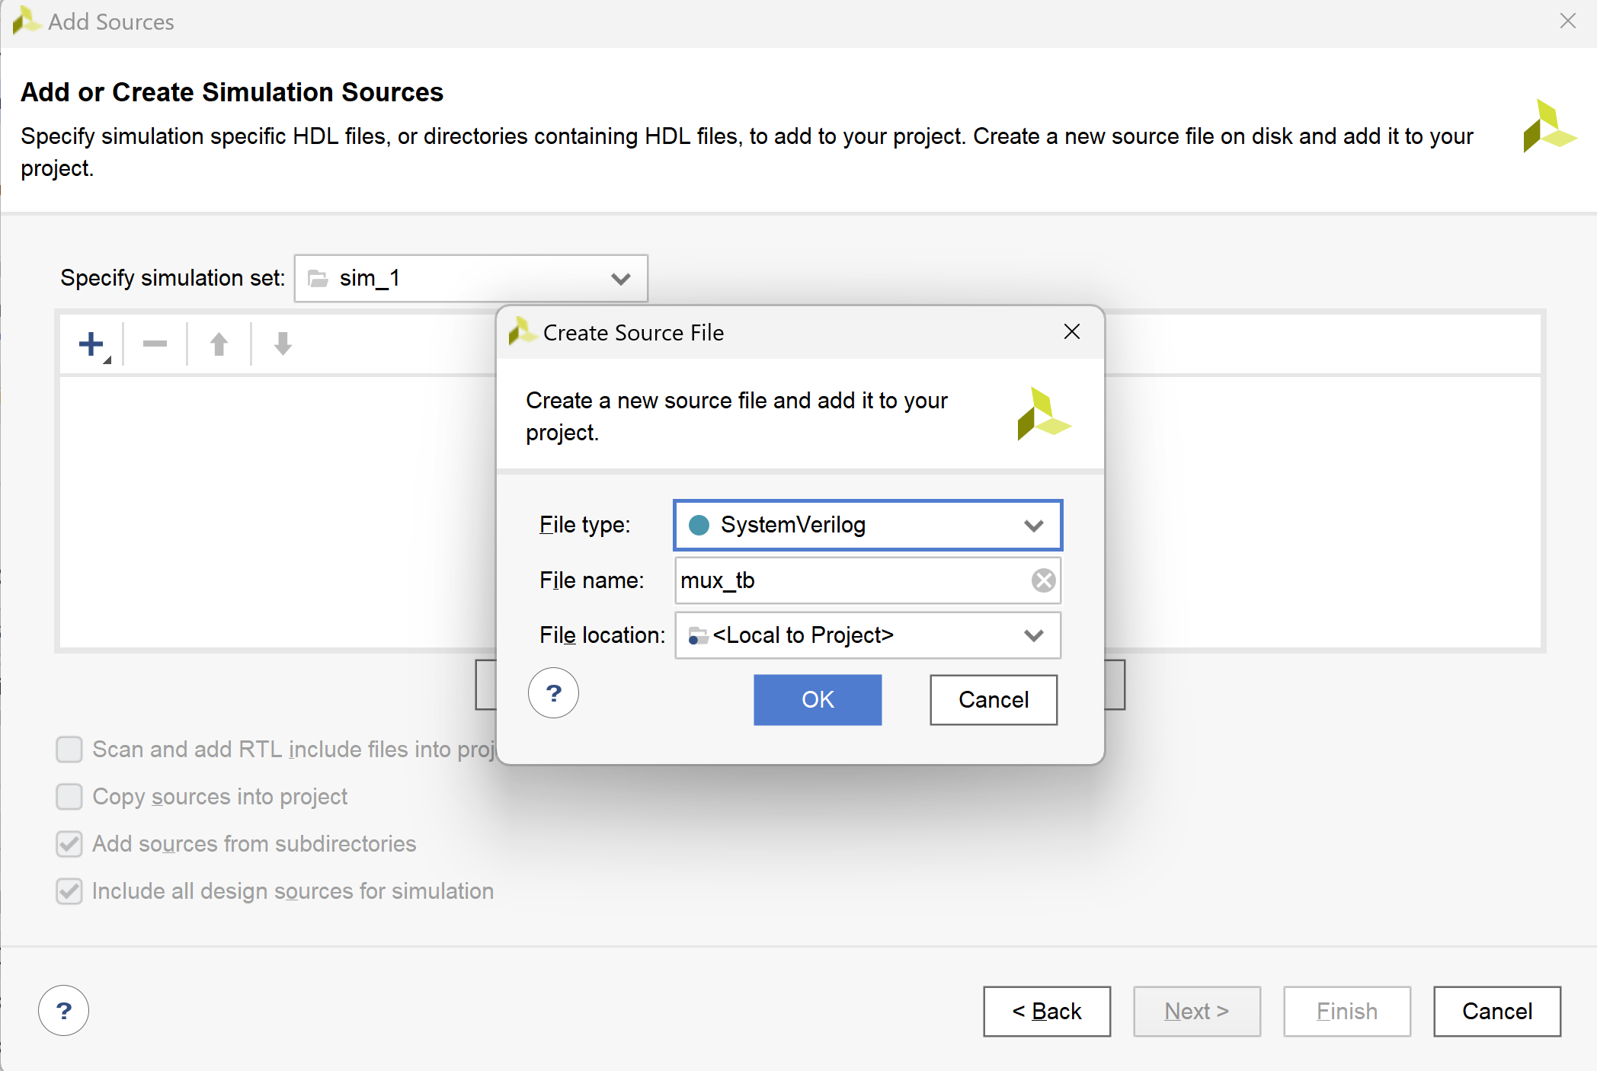Clear the File name field with X icon

coord(1043,580)
